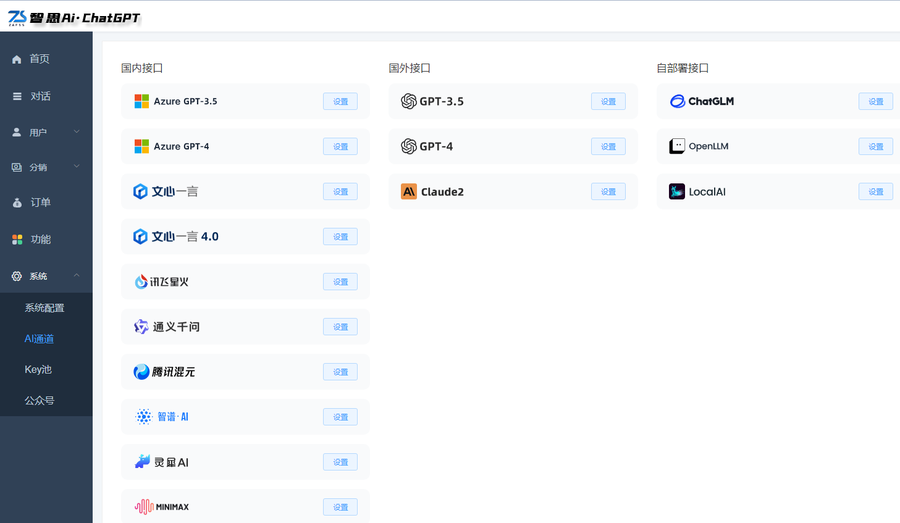The width and height of the screenshot is (900, 523).
Task: Open 设置 for GPT-4
Action: [608, 146]
